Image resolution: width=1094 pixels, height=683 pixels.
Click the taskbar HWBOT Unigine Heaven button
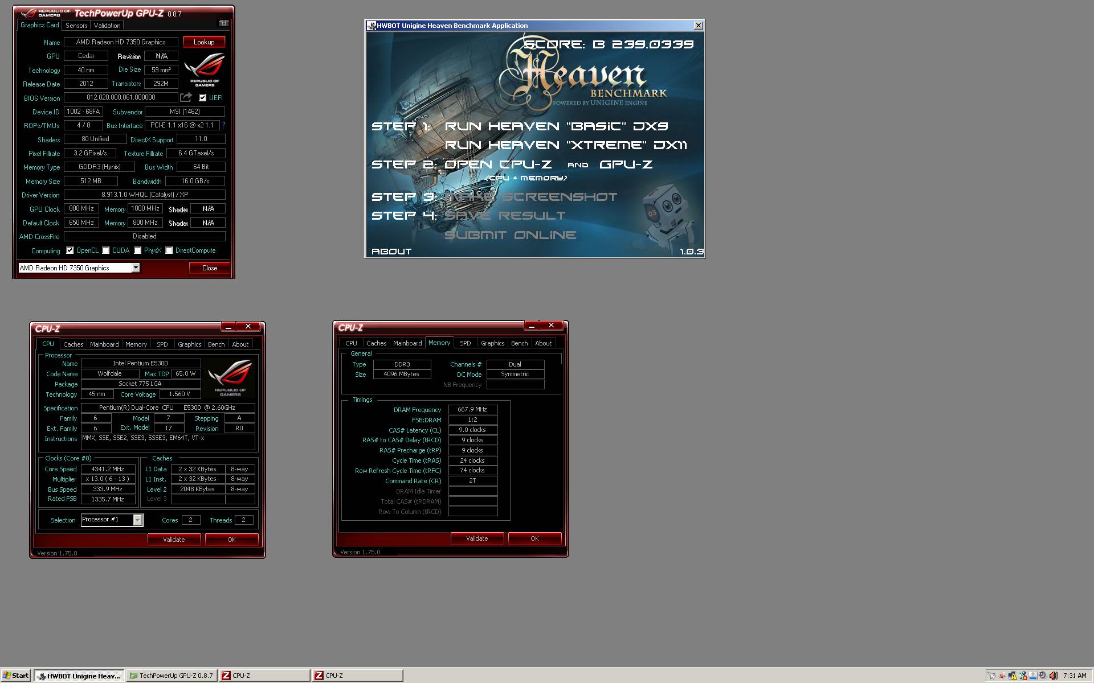click(x=79, y=676)
